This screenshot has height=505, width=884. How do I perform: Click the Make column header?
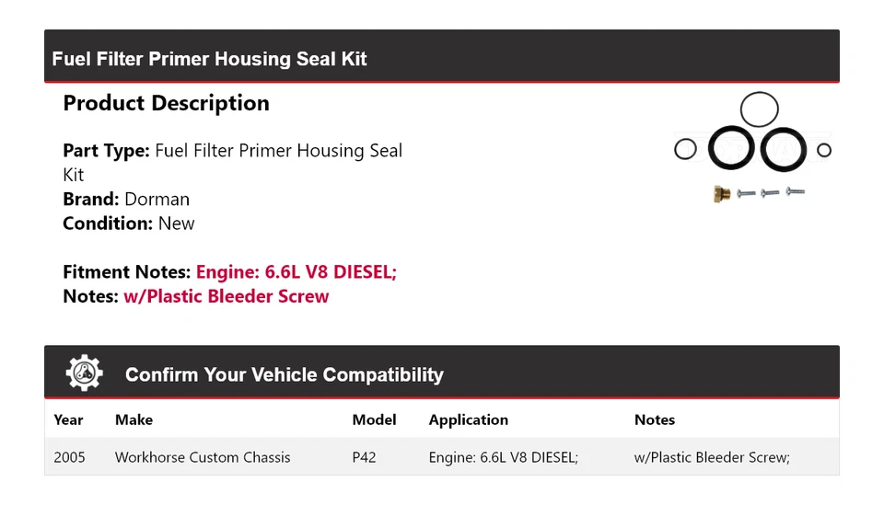tap(134, 419)
